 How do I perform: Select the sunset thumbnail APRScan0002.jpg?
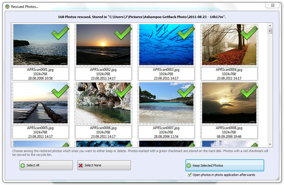coord(103,45)
